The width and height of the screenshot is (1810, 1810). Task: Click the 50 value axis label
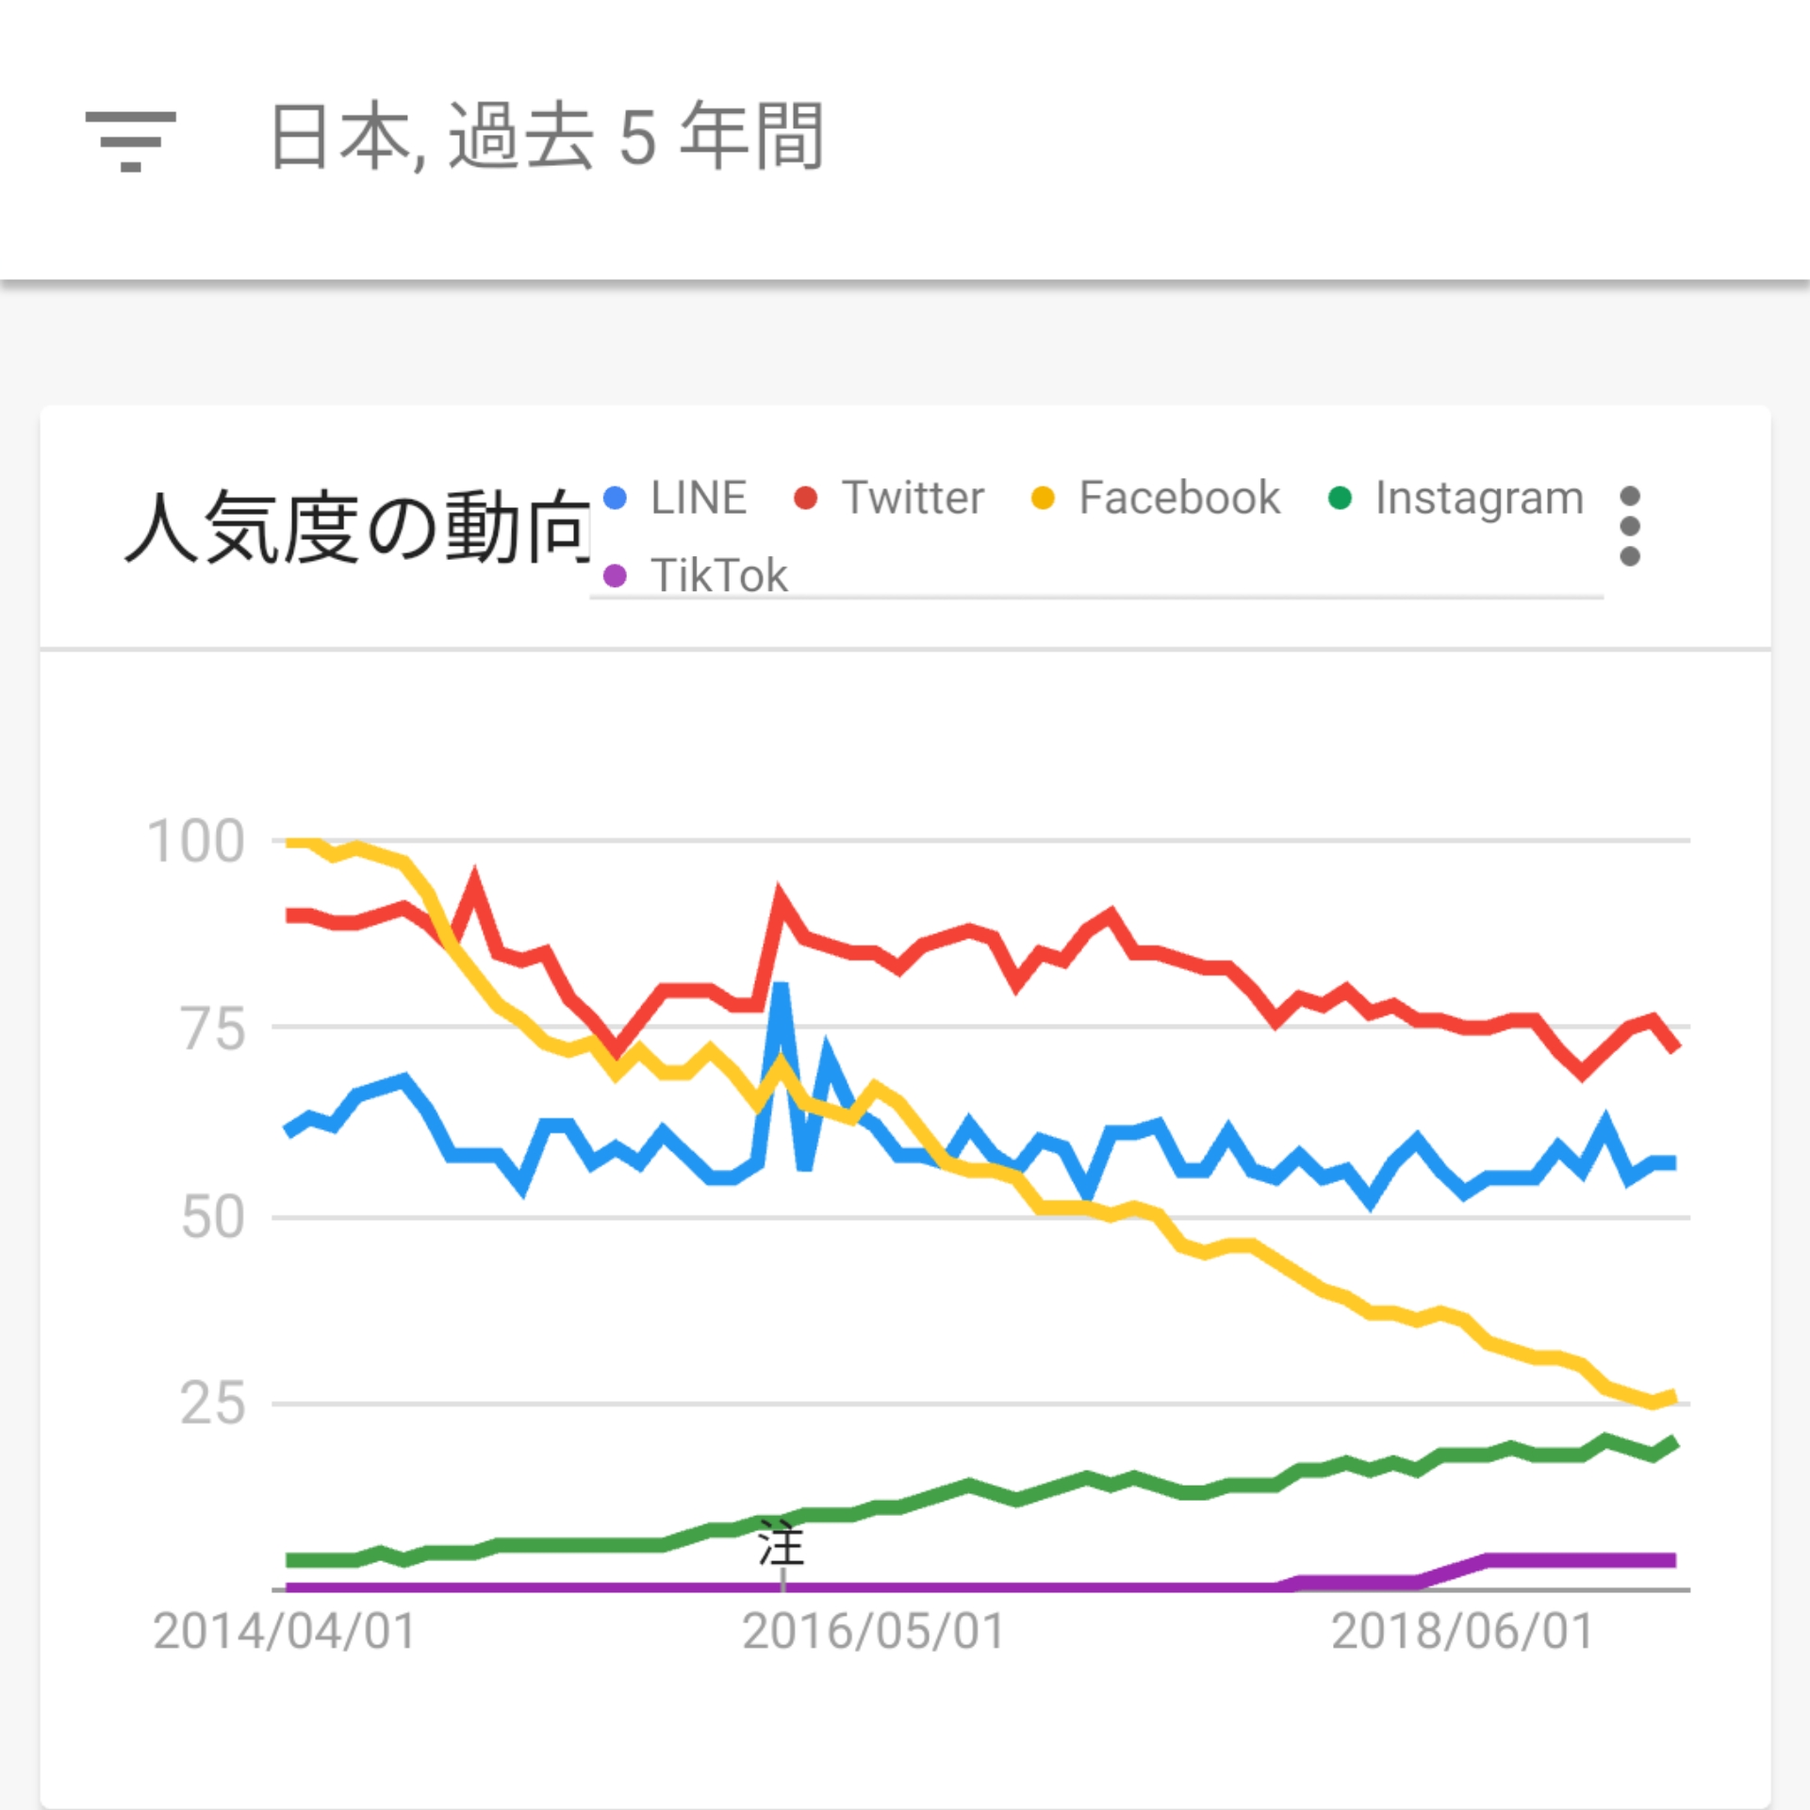213,1217
